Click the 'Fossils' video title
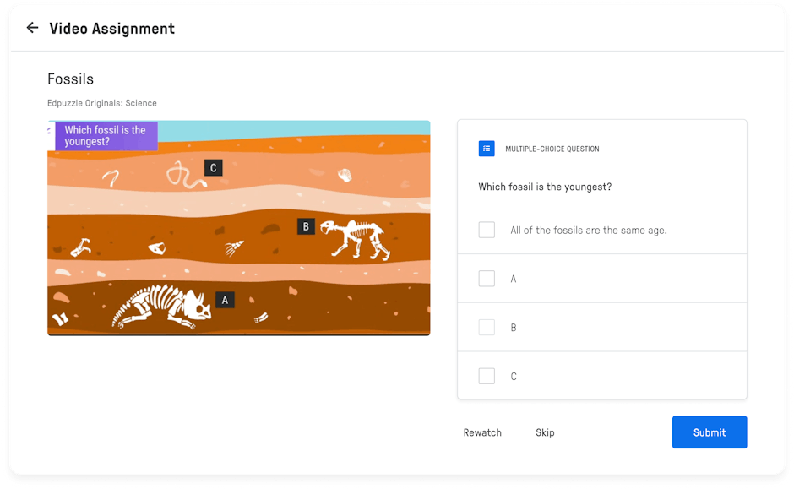Image resolution: width=794 pixels, height=489 pixels. 71,79
